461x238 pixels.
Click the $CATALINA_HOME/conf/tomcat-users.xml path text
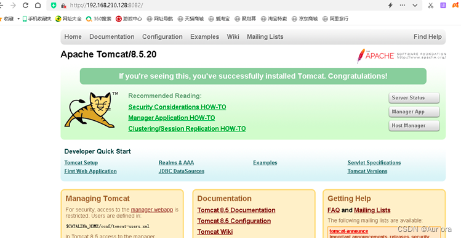pos(108,226)
